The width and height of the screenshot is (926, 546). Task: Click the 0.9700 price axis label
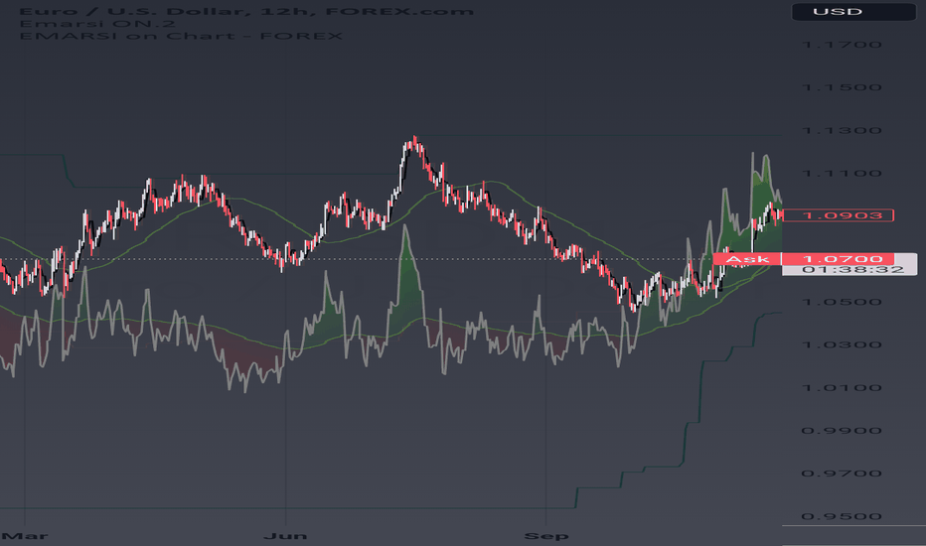(x=842, y=474)
